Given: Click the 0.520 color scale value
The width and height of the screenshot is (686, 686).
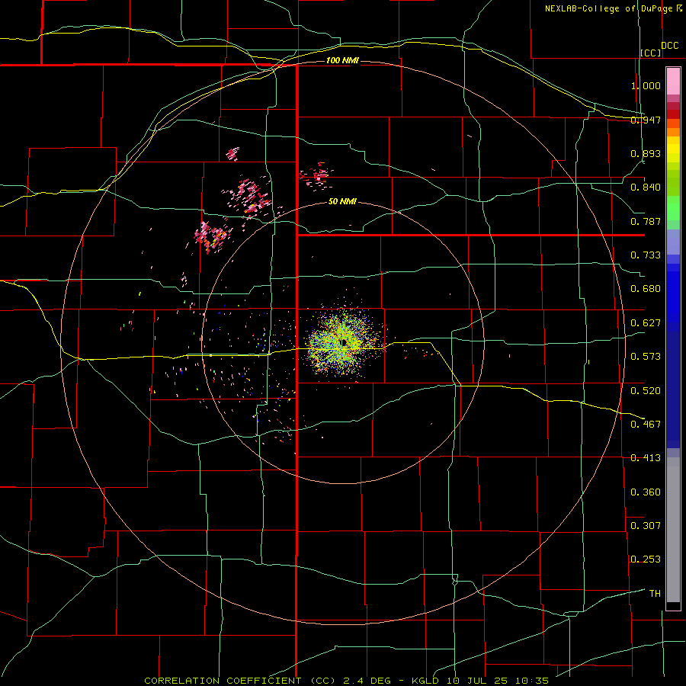Looking at the screenshot, I should 646,390.
